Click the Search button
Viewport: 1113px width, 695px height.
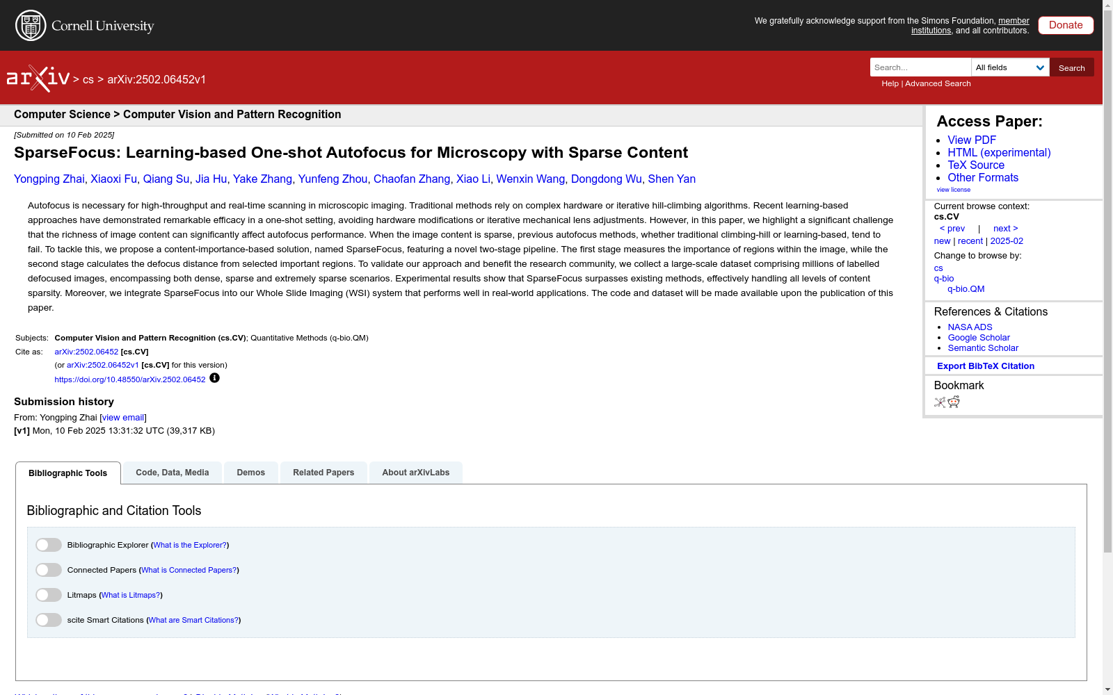point(1072,67)
